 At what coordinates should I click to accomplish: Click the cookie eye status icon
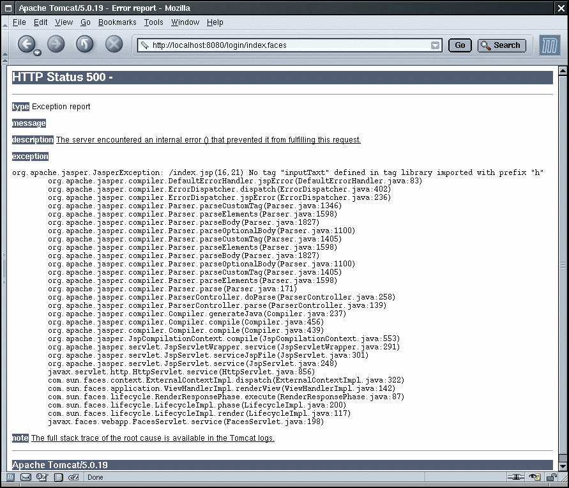[x=535, y=477]
